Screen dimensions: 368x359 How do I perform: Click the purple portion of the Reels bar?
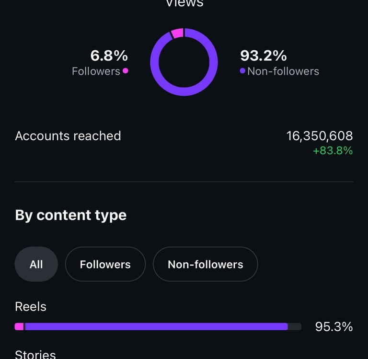point(156,326)
